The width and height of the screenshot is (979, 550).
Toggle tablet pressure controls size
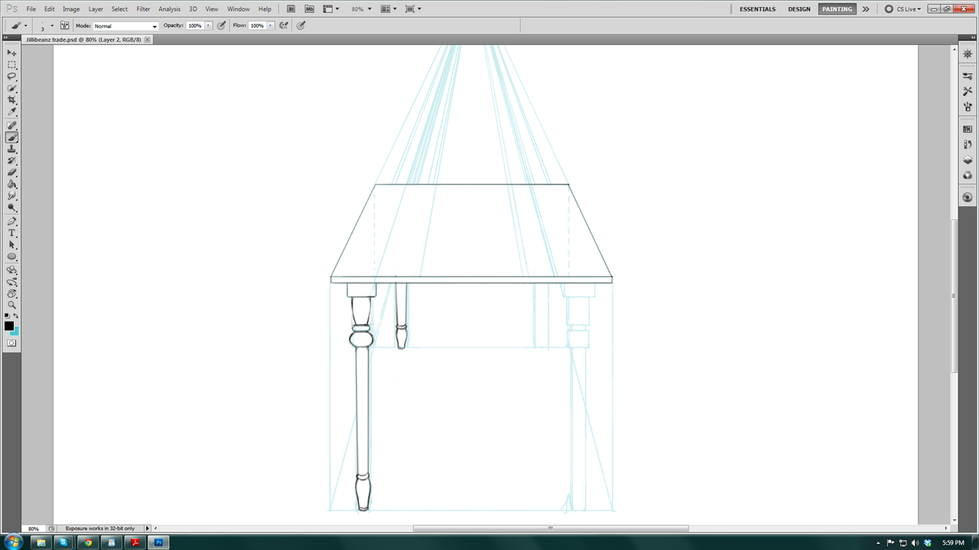coord(301,25)
